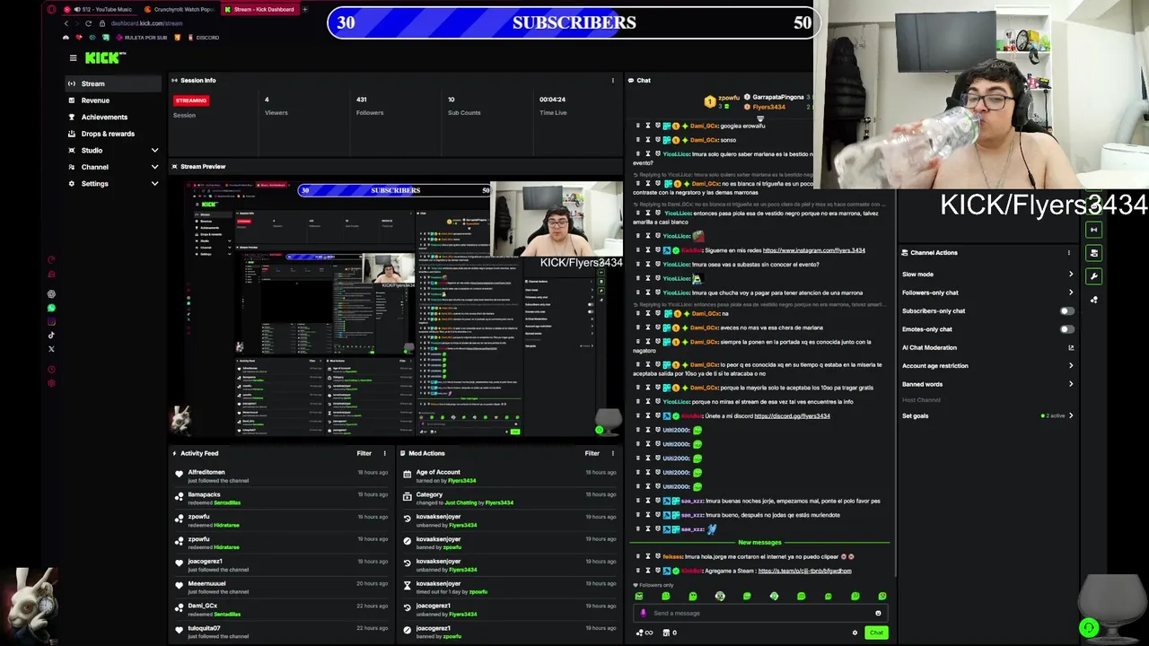Switch to the Crunchyroll browser tab
Screen dimensions: 1149x646
click(x=179, y=9)
